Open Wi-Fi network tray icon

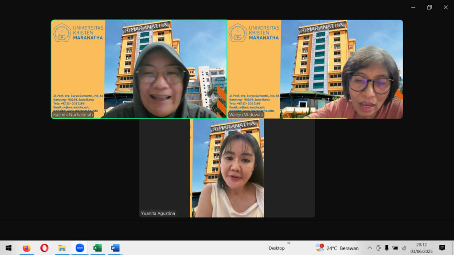[x=404, y=248]
